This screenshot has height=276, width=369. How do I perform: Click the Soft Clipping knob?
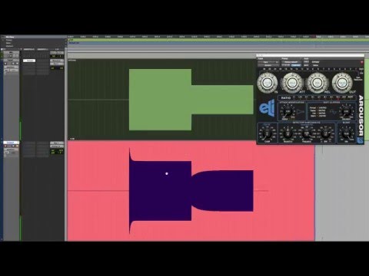point(346,111)
